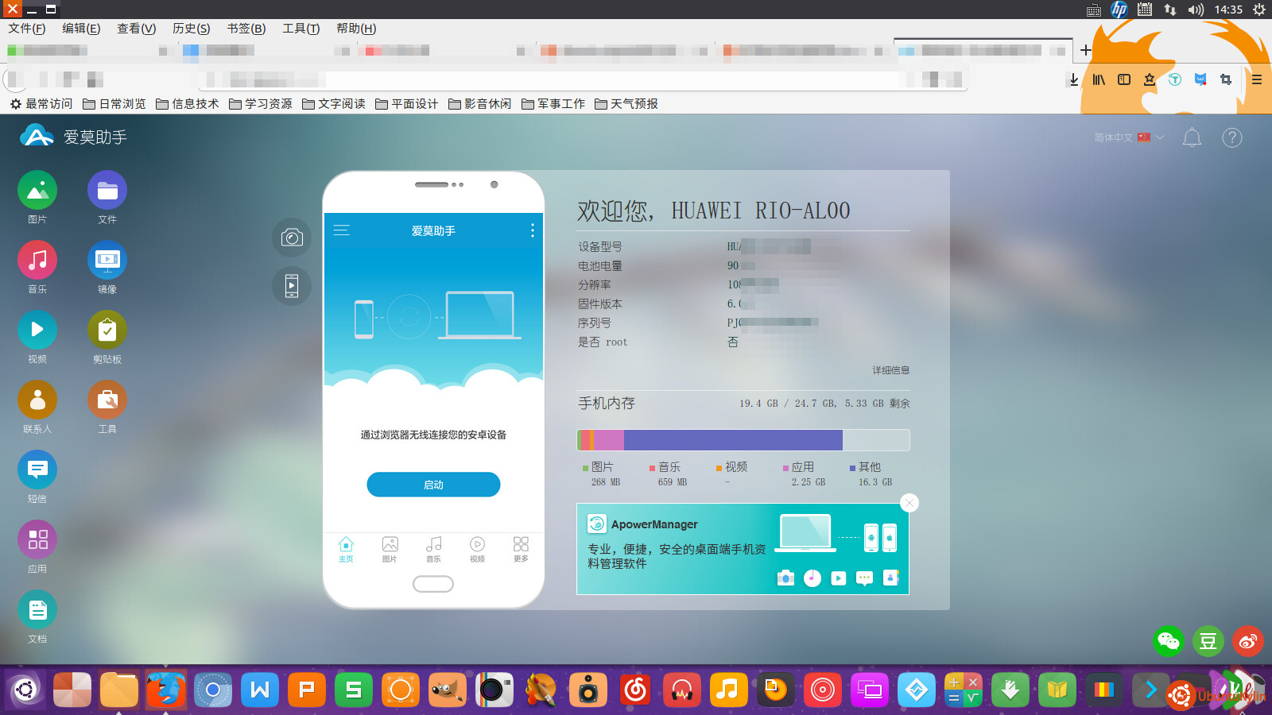1272x715 pixels.
Task: Click the 详细信息 details link
Action: (890, 370)
